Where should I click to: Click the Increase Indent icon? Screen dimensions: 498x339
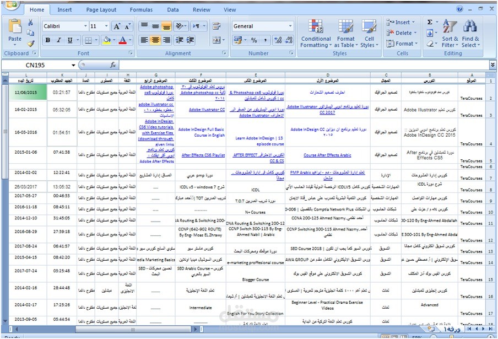190,40
